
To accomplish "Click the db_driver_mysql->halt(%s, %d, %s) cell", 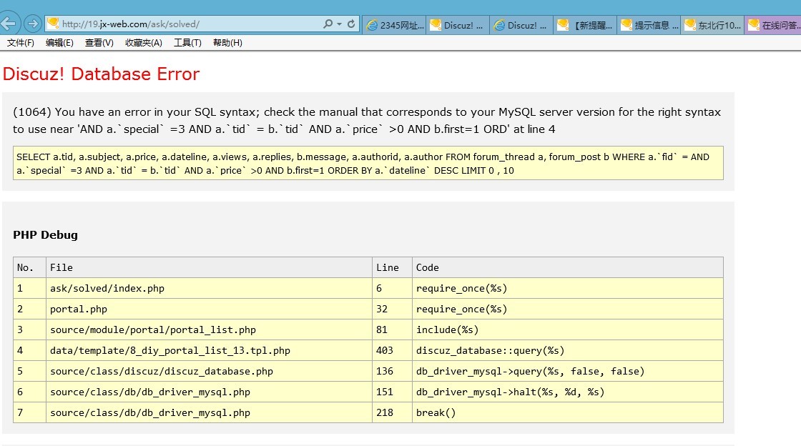I will tap(568, 392).
